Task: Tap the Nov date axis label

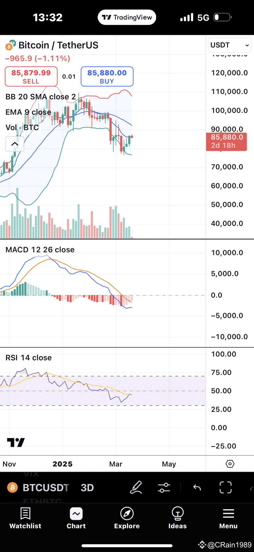Action: [9, 464]
